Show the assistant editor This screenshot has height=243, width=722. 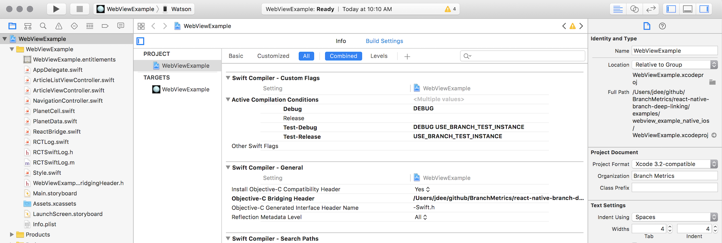pyautogui.click(x=634, y=9)
